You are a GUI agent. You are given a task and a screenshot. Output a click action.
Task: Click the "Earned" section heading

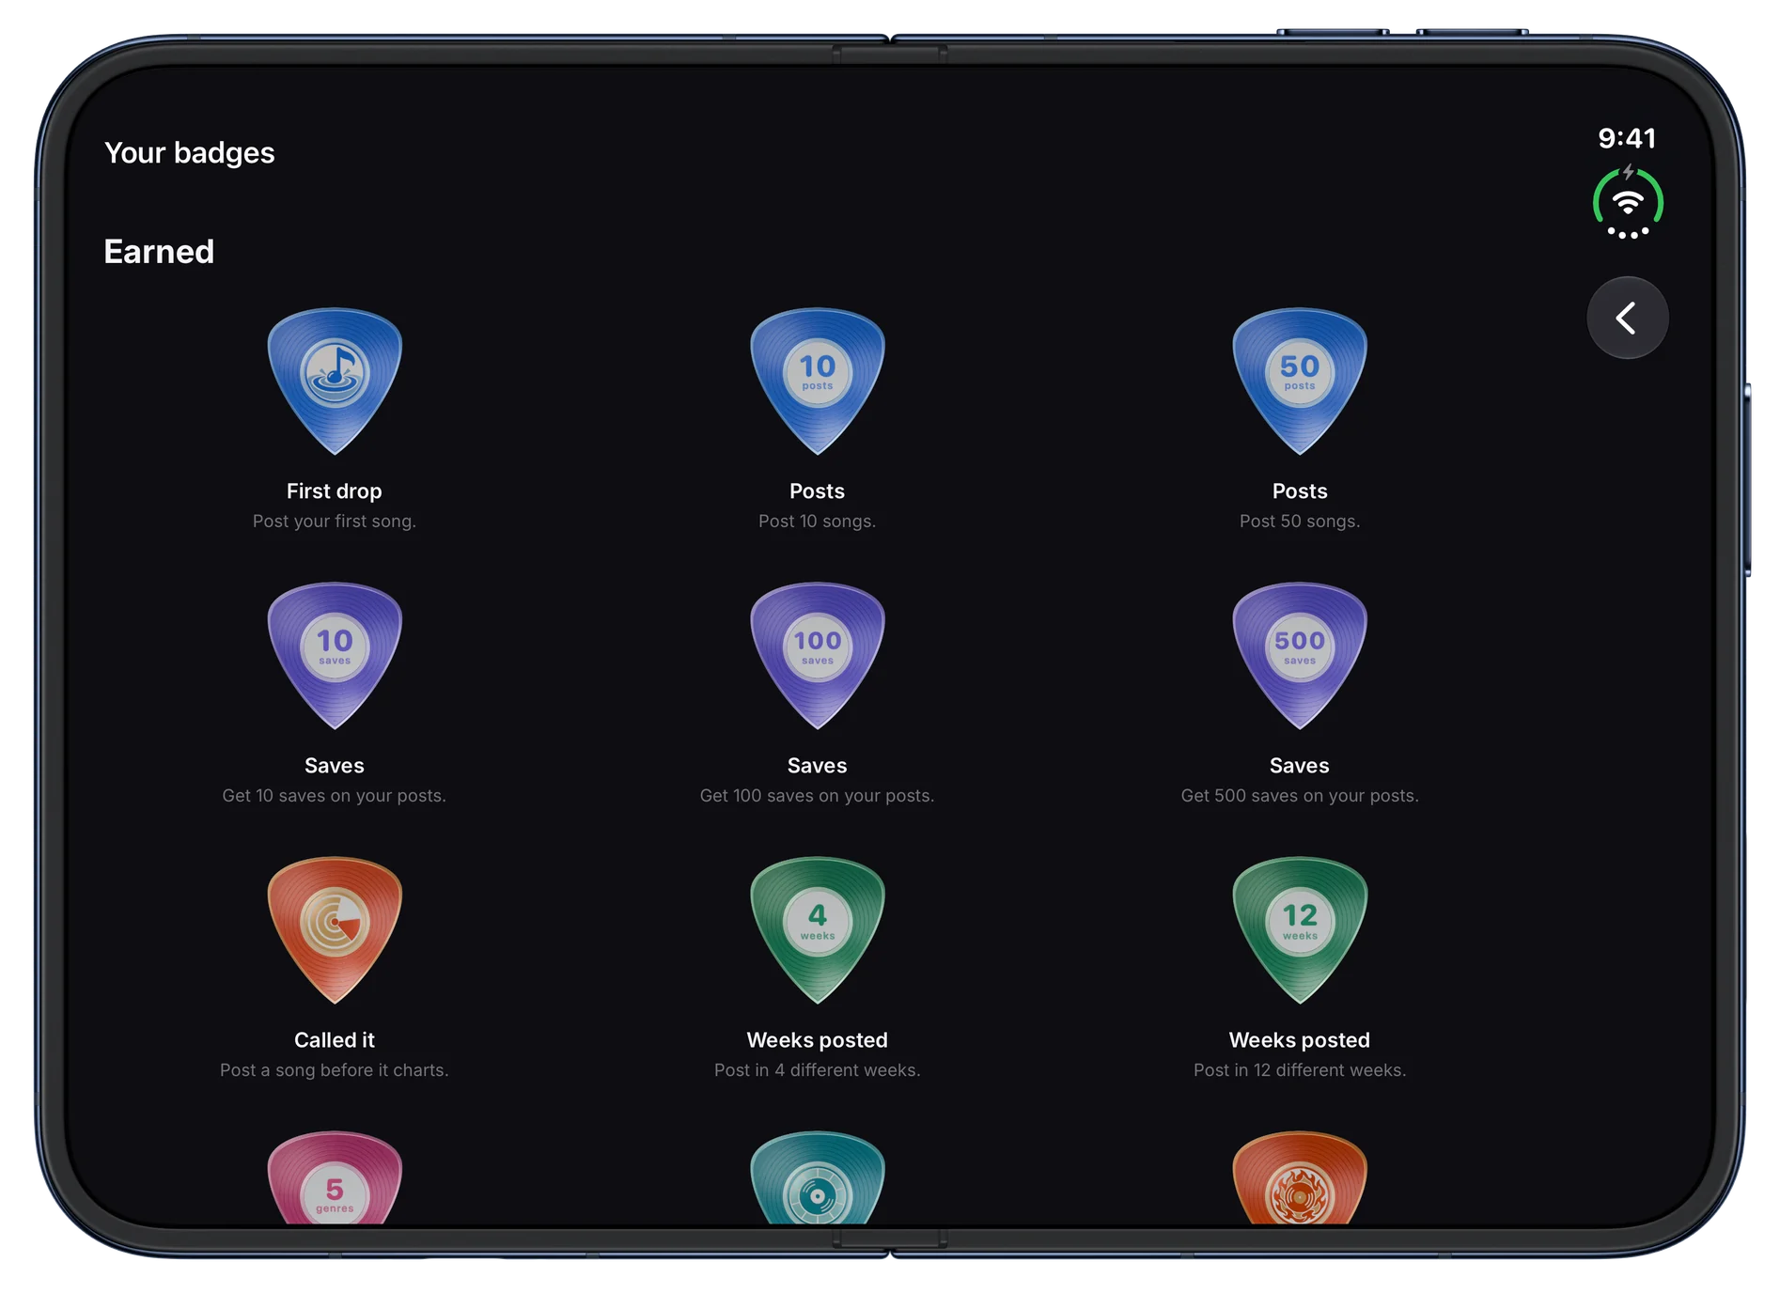159,252
